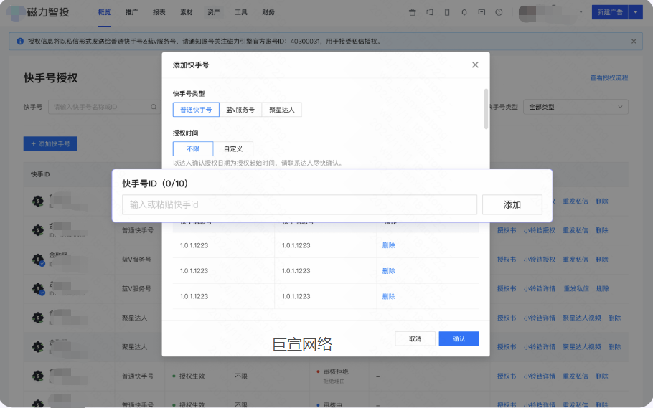Open the 报表 menu
Screen dimensions: 653x408
pyautogui.click(x=159, y=12)
